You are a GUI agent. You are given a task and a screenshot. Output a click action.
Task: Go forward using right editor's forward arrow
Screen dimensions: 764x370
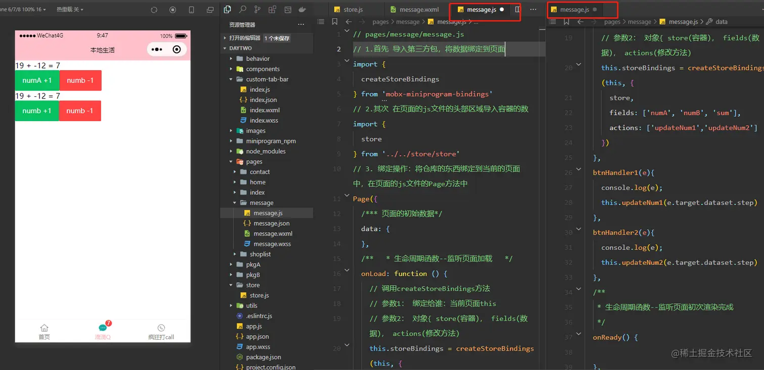point(594,22)
